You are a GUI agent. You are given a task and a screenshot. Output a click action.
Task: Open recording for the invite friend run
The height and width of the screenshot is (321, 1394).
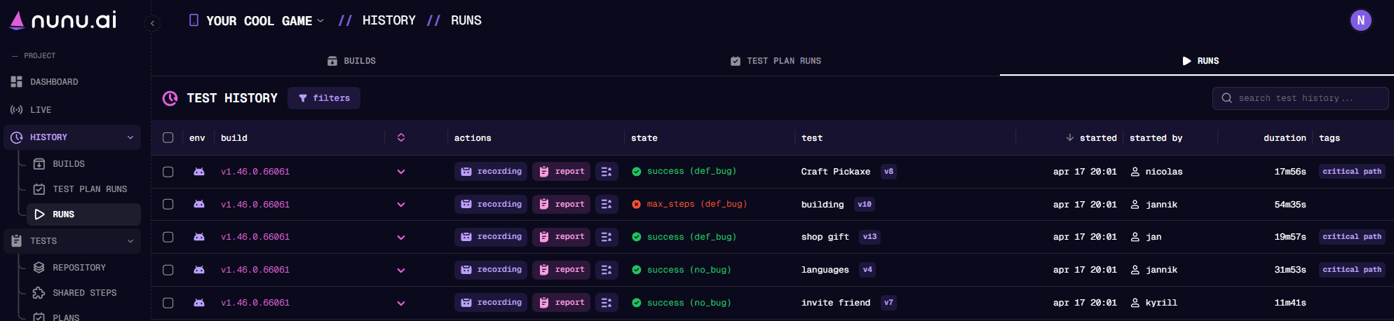pos(492,303)
